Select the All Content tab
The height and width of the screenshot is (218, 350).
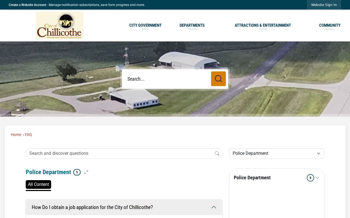(38, 184)
